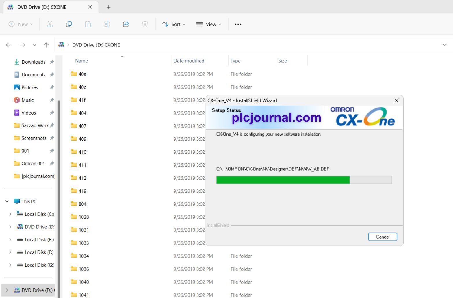Expand DVD Drive (D:) under This PC
The image size is (453, 298).
[10, 227]
